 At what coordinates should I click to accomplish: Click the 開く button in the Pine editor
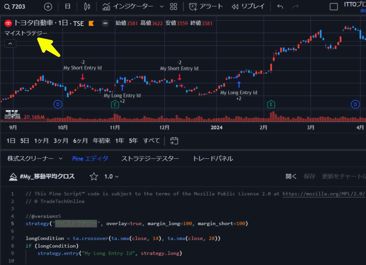pyautogui.click(x=291, y=176)
